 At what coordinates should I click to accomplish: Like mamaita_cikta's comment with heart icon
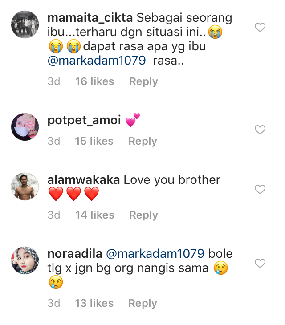[x=260, y=27]
